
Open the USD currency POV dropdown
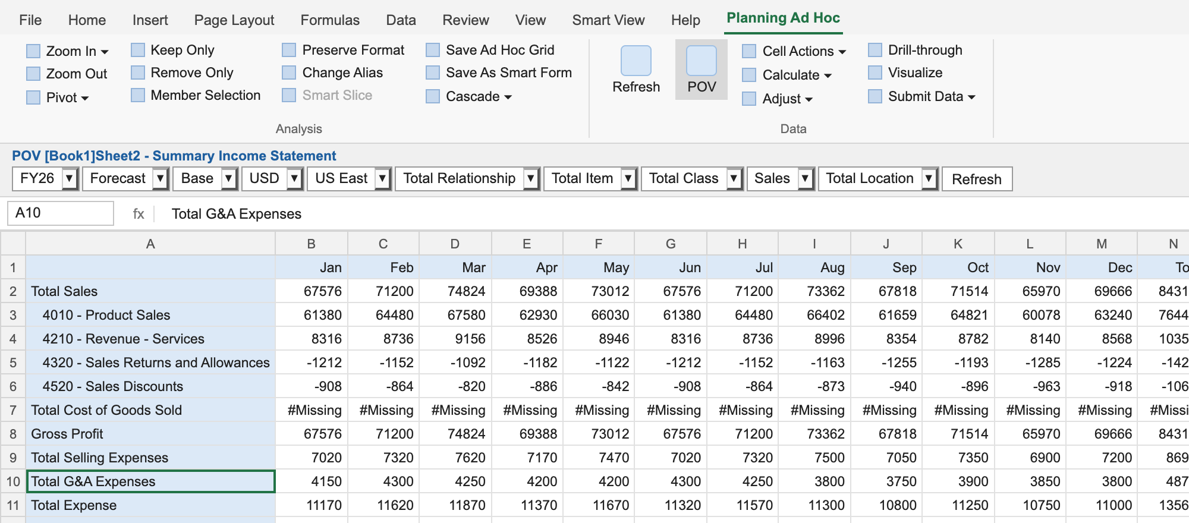(x=294, y=178)
